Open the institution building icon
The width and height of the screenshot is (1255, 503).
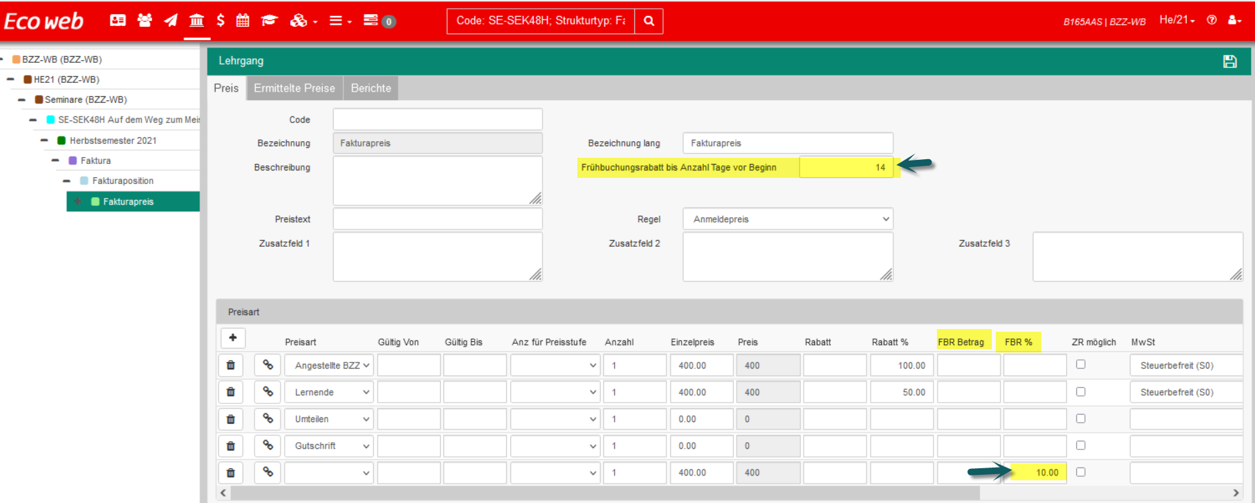pyautogui.click(x=196, y=21)
